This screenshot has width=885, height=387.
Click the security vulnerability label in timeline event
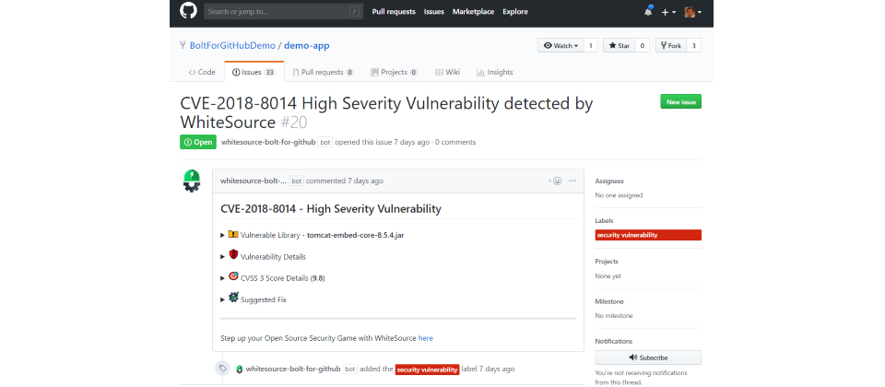[x=427, y=369]
